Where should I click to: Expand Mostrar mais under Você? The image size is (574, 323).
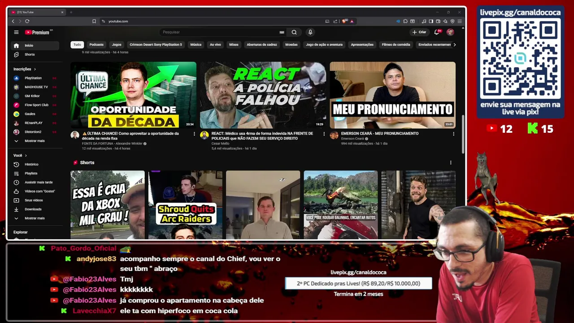click(x=35, y=218)
